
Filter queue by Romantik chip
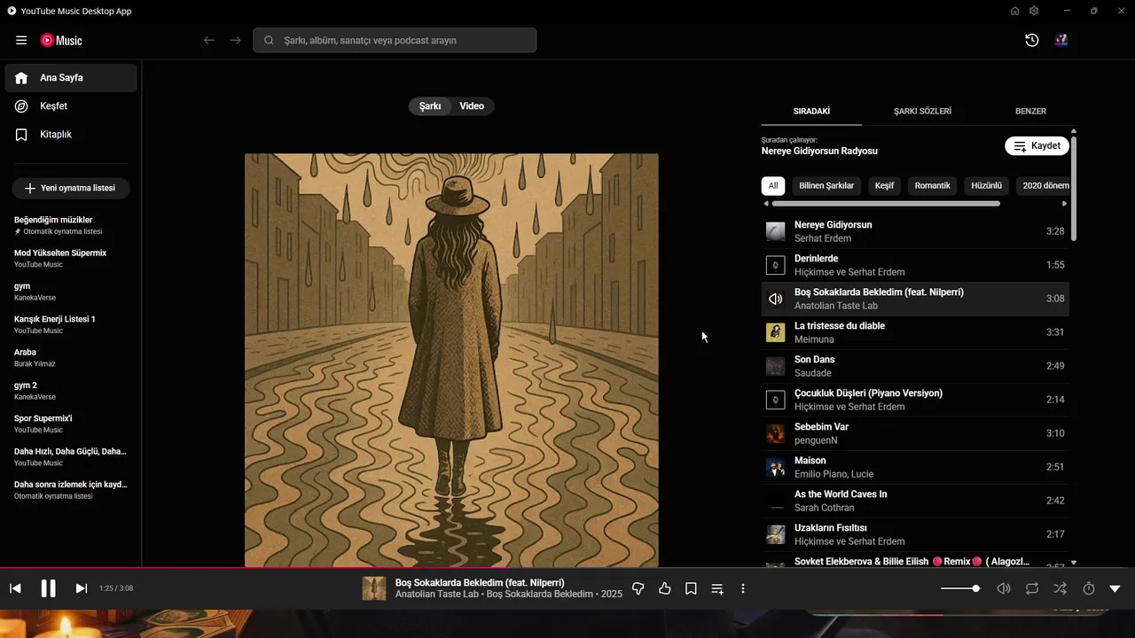(x=932, y=186)
